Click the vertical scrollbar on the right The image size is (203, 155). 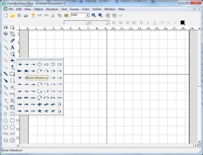[x=200, y=84]
